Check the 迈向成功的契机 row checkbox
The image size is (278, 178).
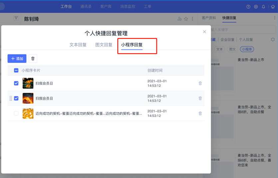click(16, 113)
